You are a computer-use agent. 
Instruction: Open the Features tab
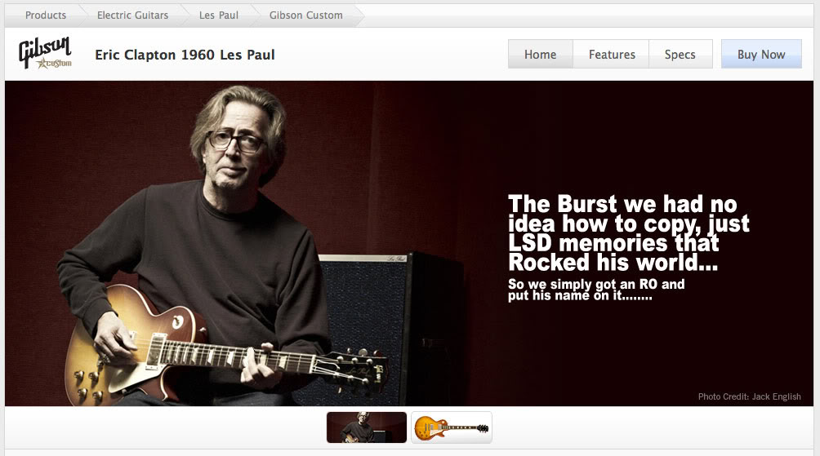612,54
